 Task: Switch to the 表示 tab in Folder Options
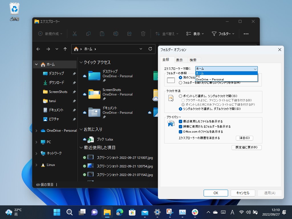coord(180,60)
